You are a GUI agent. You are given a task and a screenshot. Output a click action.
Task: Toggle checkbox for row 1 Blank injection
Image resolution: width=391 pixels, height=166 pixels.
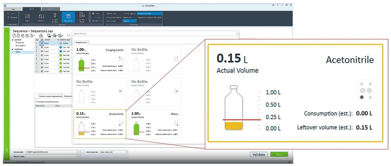pyautogui.click(x=42, y=43)
